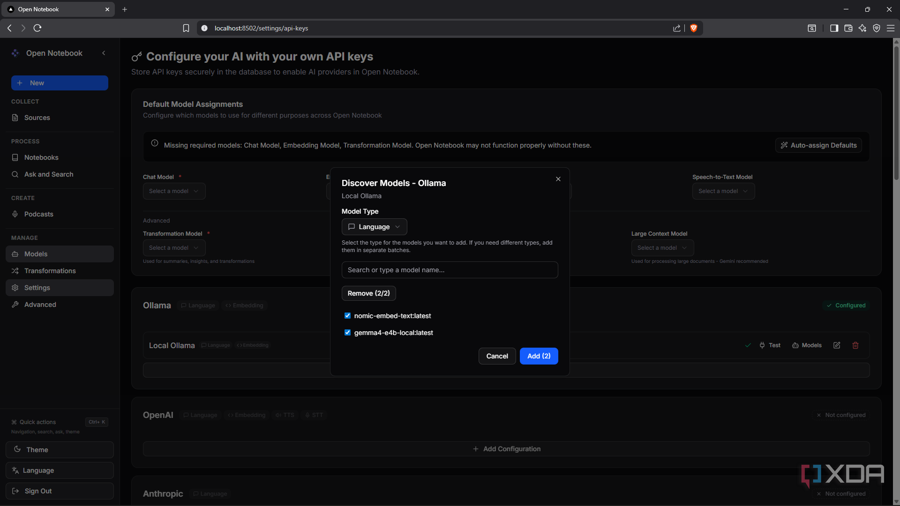This screenshot has height=506, width=900.
Task: Click the tab search icon
Action: (x=812, y=28)
